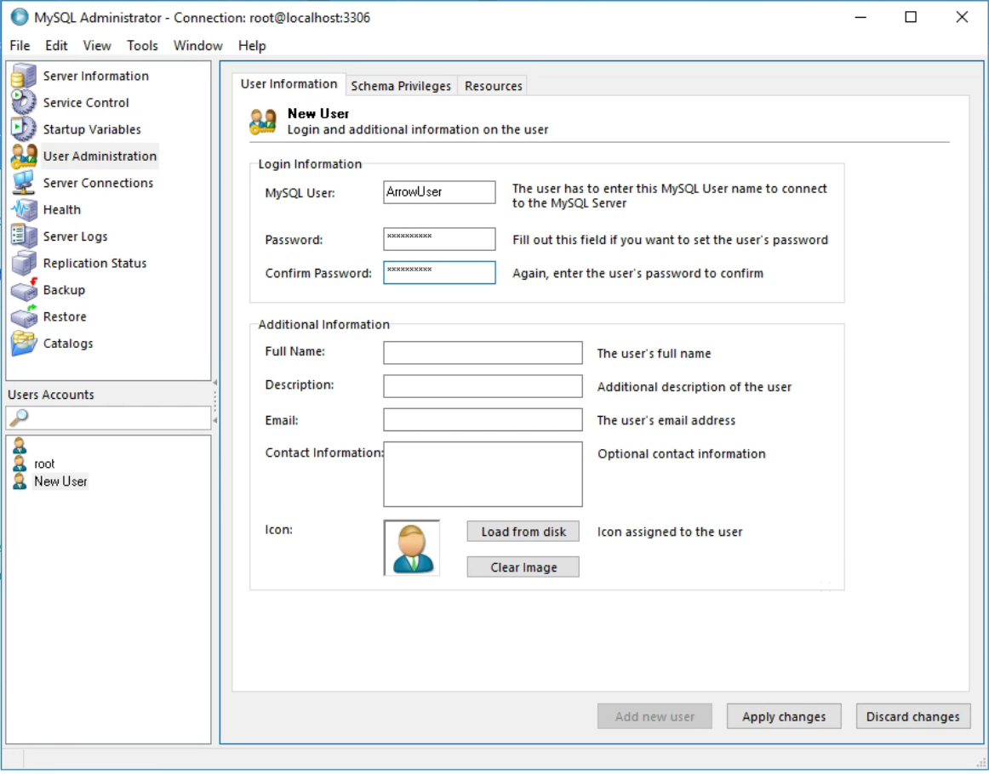Image resolution: width=989 pixels, height=774 pixels.
Task: Click the Clear Image button
Action: click(x=523, y=567)
